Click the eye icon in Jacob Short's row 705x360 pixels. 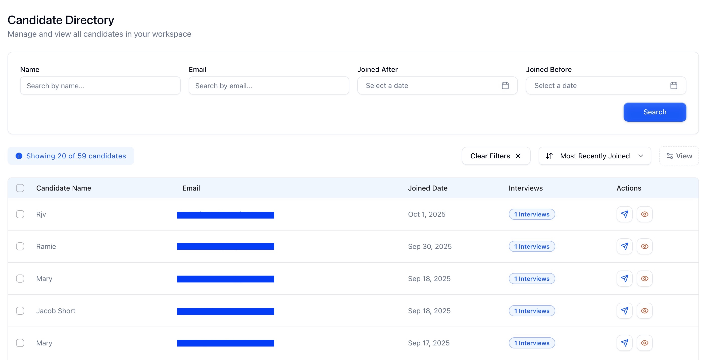point(644,310)
